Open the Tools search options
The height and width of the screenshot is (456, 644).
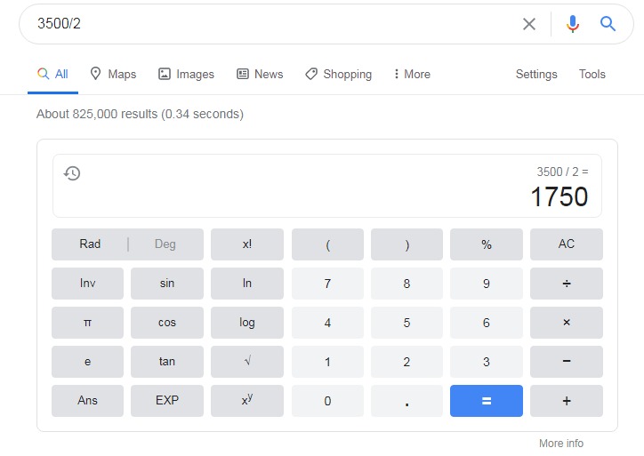[x=592, y=74]
